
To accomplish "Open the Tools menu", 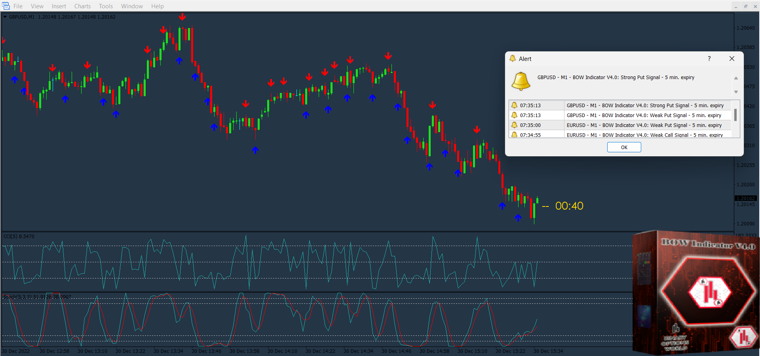I will pyautogui.click(x=106, y=6).
